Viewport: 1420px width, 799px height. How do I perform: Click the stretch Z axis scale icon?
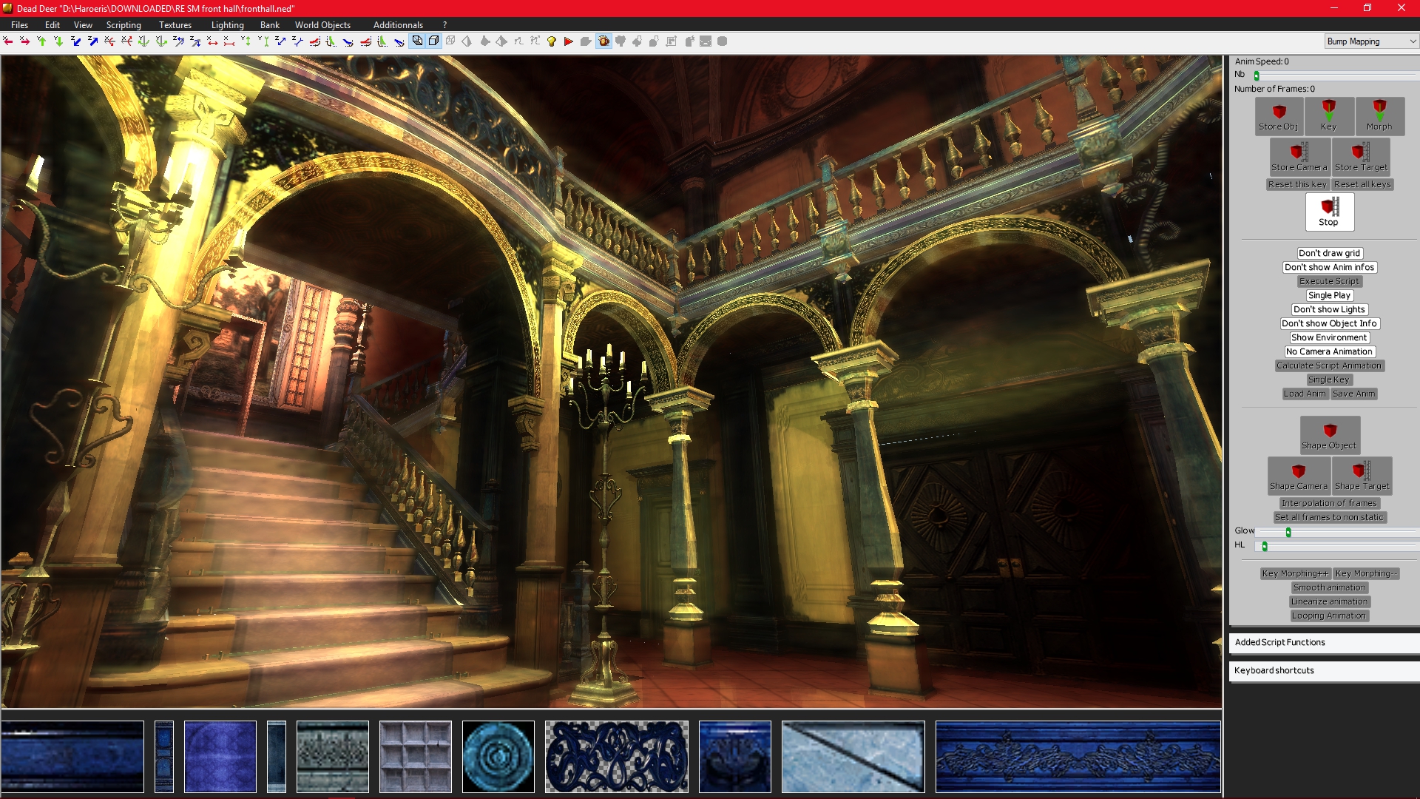(x=280, y=41)
